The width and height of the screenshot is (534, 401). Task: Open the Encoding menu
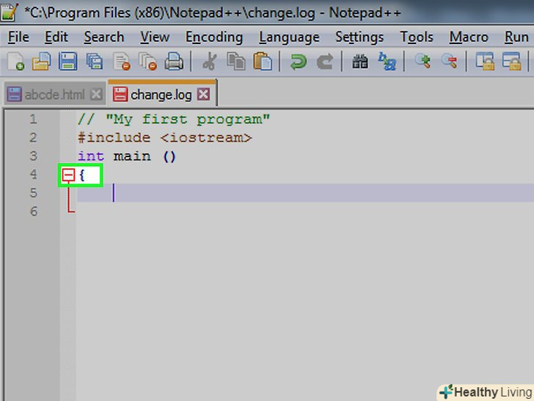(214, 37)
